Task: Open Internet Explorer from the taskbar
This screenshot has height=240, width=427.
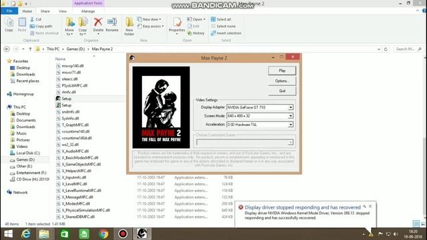Action: (26, 234)
